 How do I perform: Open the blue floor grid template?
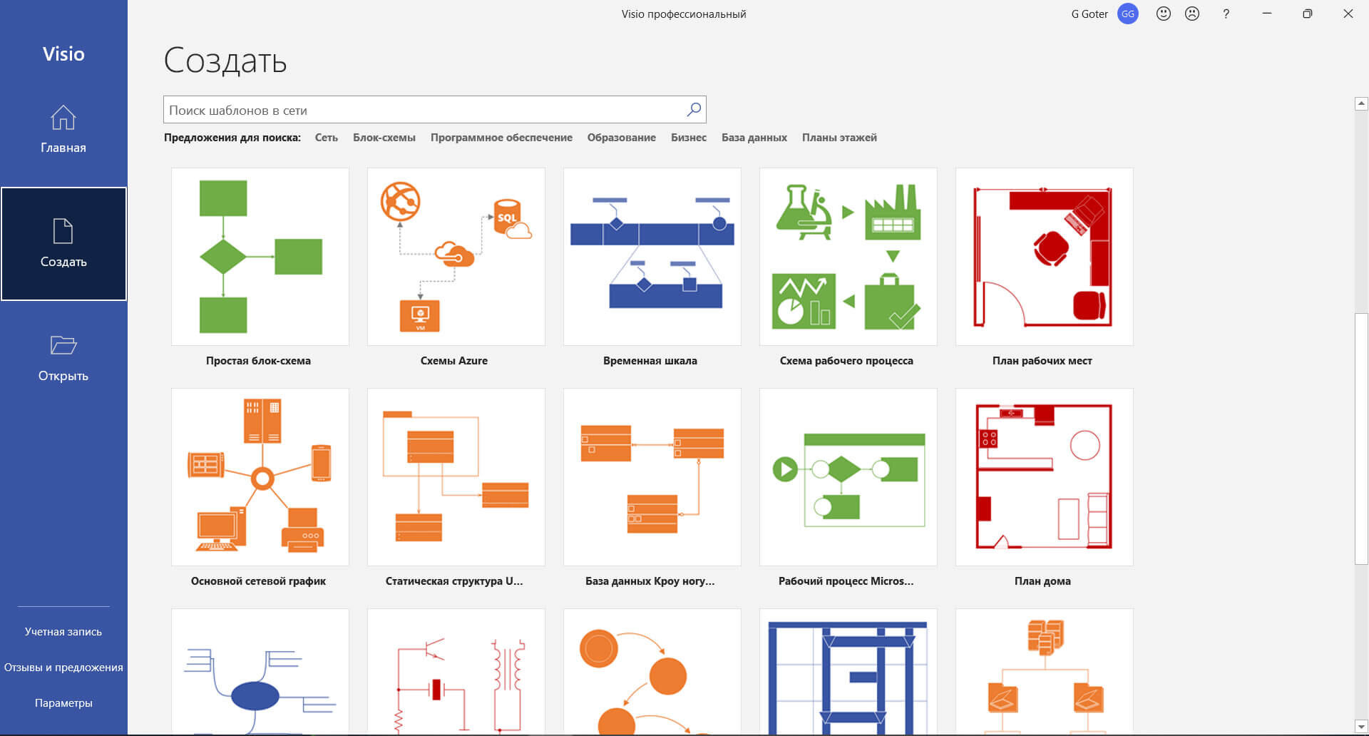(848, 672)
